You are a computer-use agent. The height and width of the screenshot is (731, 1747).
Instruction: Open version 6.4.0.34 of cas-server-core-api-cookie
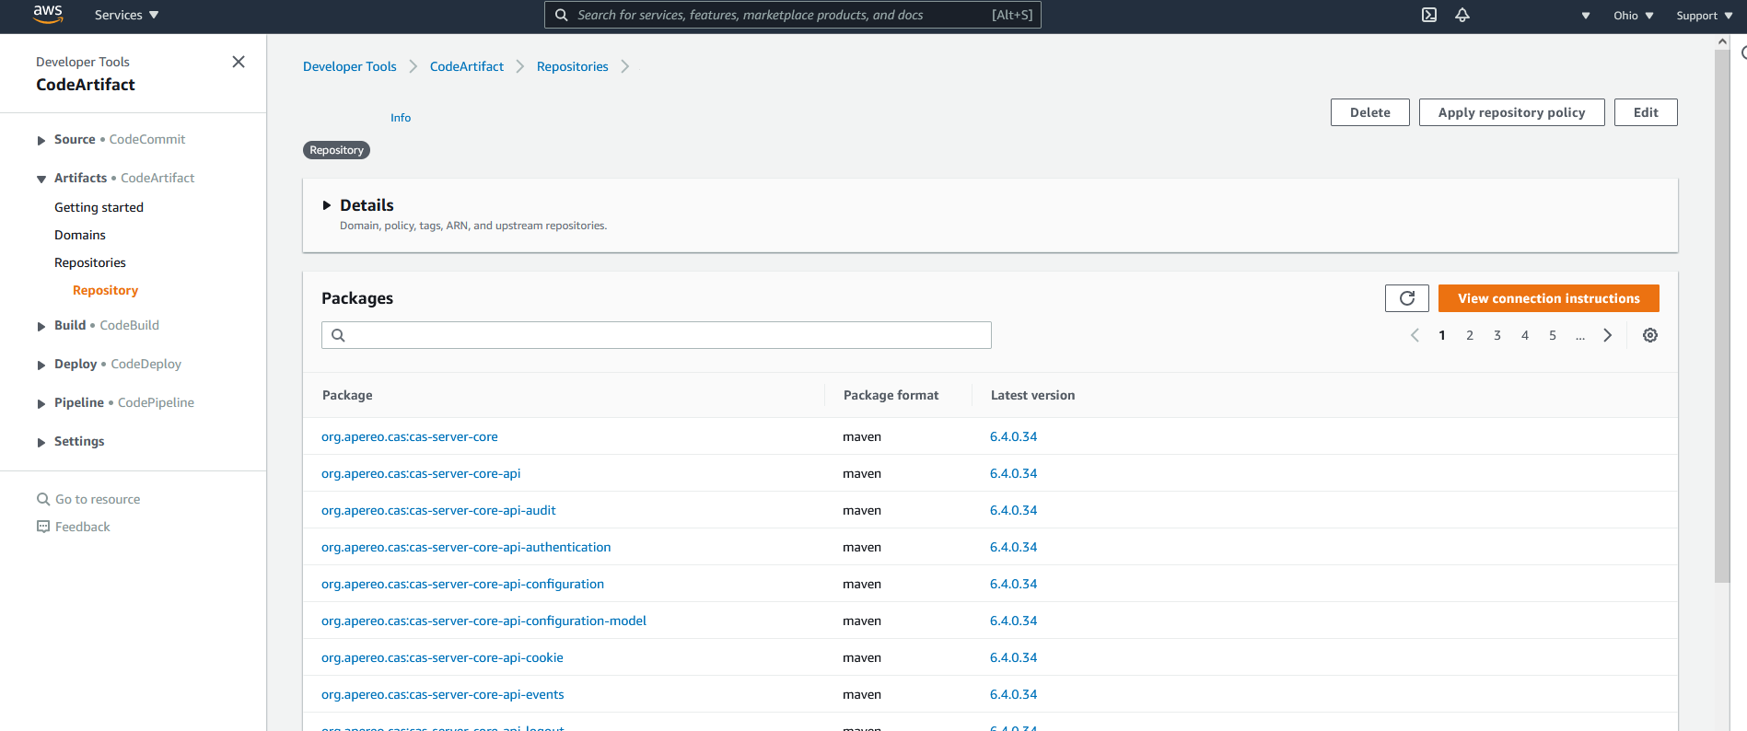[1013, 657]
